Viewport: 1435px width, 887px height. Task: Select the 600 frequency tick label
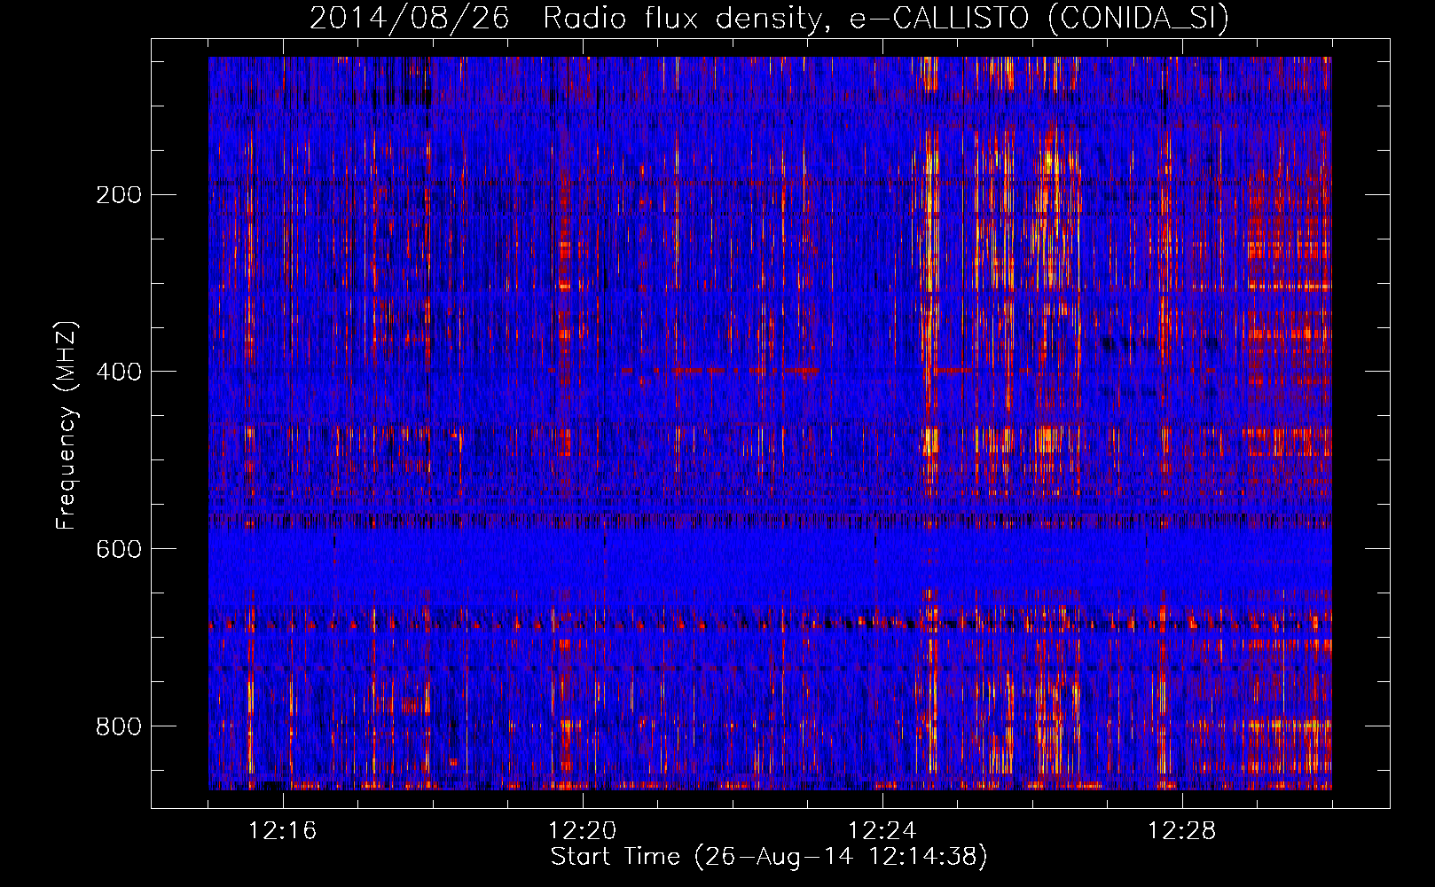tap(118, 549)
